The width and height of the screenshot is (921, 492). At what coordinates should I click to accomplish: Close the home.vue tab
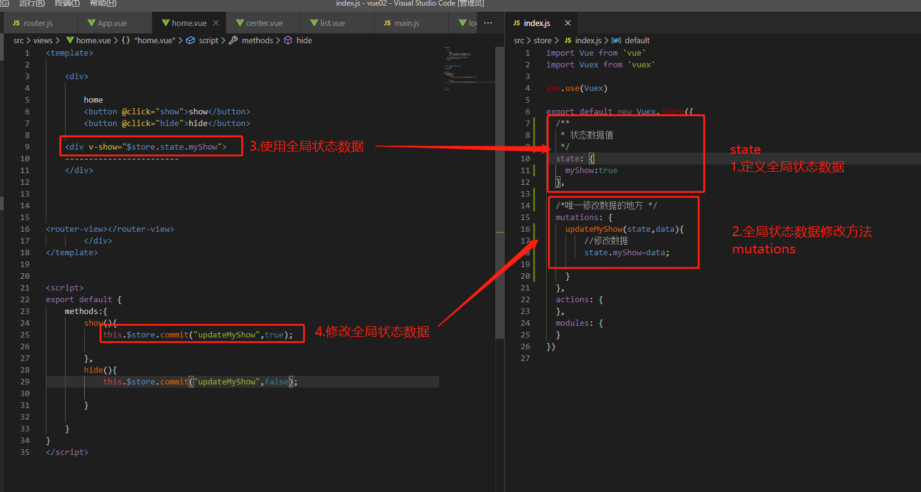coord(216,23)
